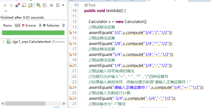Click the warning marker on line 14

70,32
